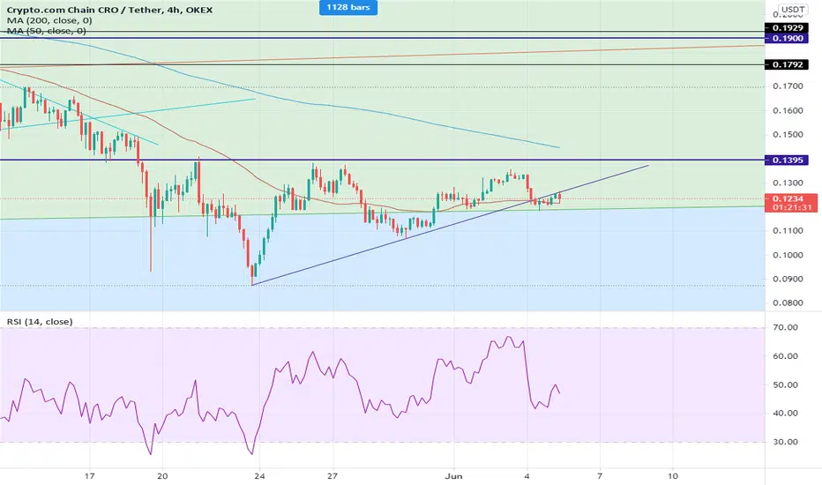Click the 01:21:31 bar countdown timer
The height and width of the screenshot is (485, 822).
click(x=791, y=207)
